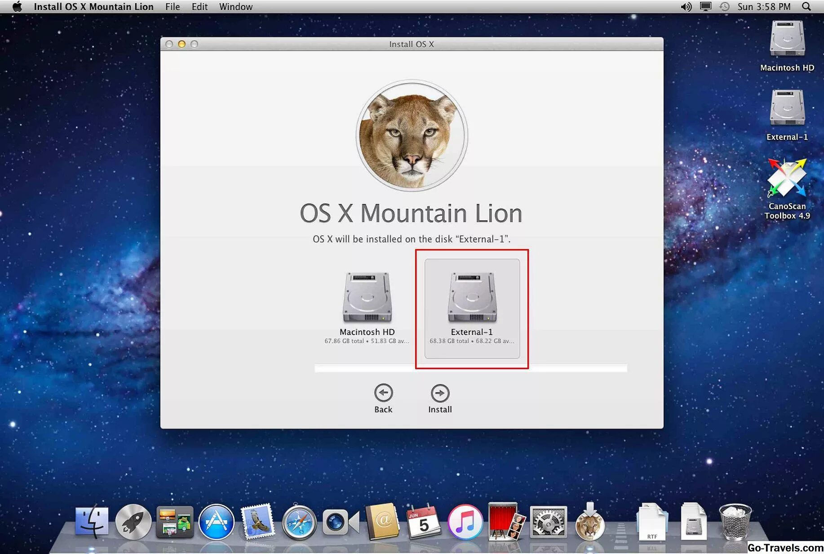Minimize the Install OS X window
Viewport: 824px width, 554px height.
click(x=182, y=44)
